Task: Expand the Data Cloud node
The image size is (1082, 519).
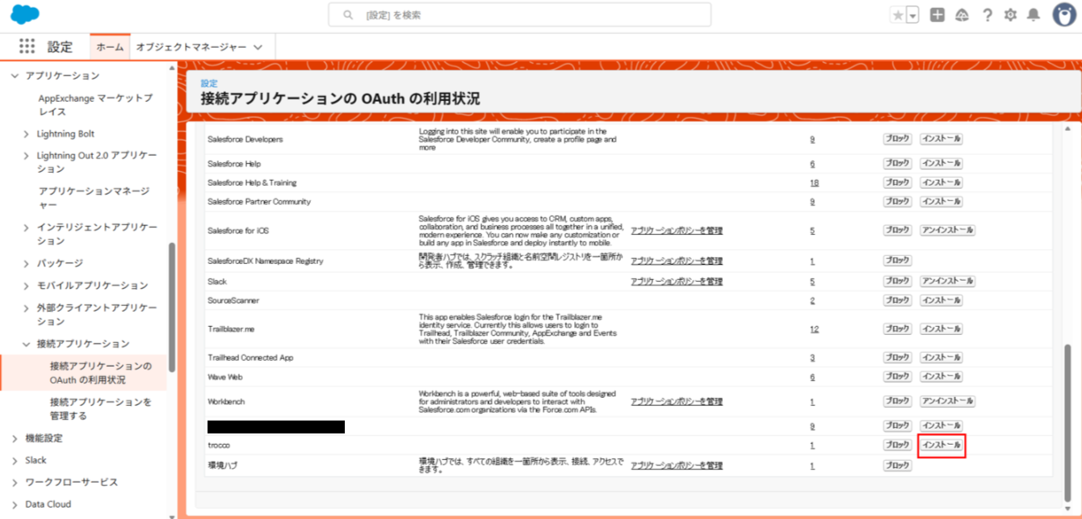Action: 14,504
